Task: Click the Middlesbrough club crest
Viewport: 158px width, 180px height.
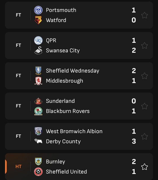Action: click(x=38, y=81)
